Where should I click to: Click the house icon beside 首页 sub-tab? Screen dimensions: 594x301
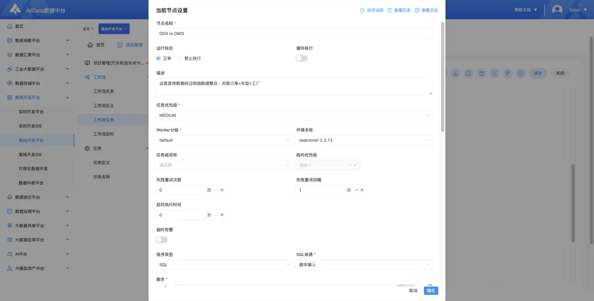point(90,44)
